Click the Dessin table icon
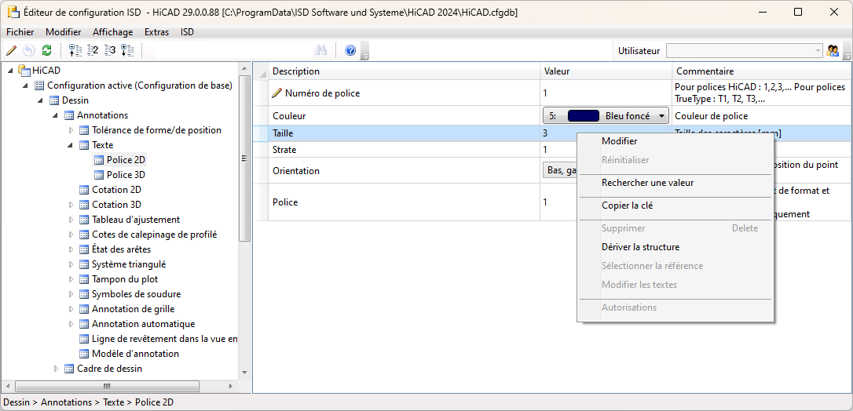The width and height of the screenshot is (853, 411). click(x=54, y=100)
